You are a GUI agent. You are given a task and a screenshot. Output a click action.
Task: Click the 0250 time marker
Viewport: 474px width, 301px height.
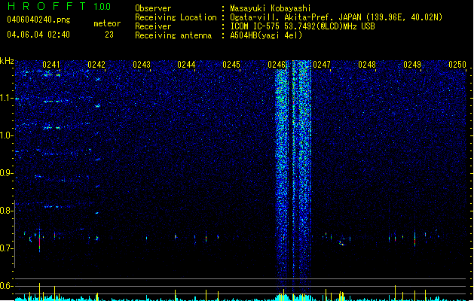[457, 64]
